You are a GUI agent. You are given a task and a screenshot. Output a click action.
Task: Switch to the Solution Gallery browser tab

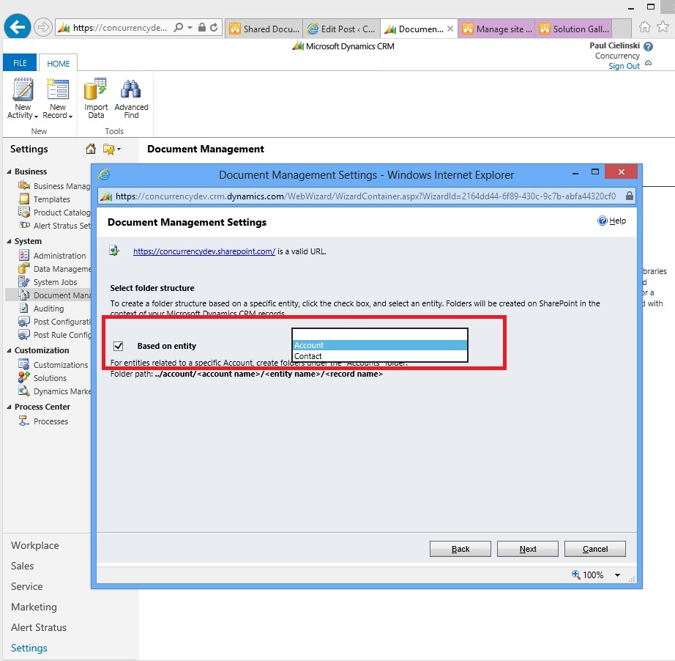pos(574,29)
